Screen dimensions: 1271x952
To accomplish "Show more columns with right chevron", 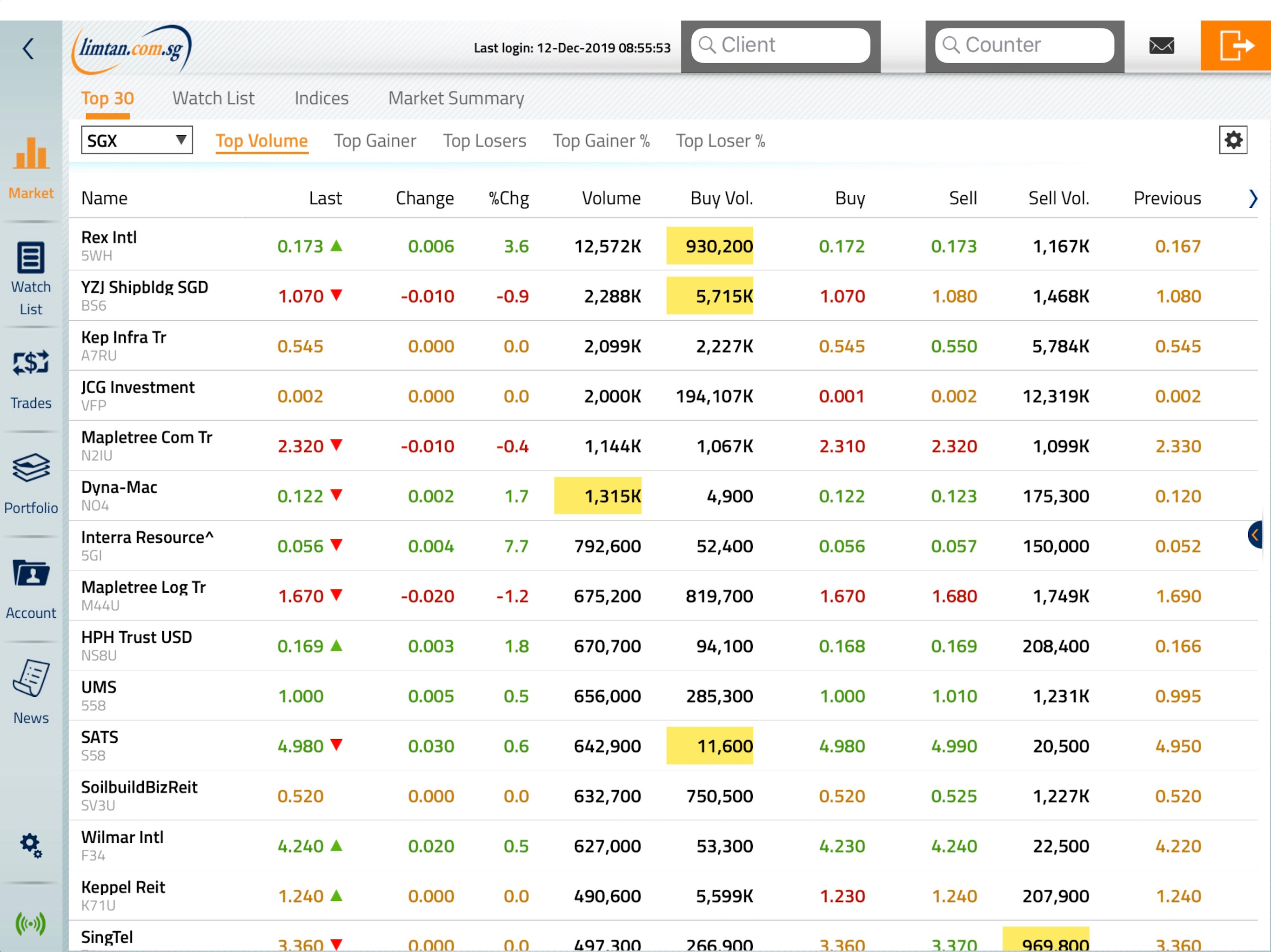I will (1252, 198).
